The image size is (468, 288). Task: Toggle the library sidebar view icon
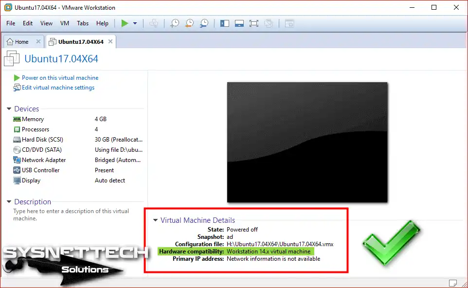click(x=224, y=23)
